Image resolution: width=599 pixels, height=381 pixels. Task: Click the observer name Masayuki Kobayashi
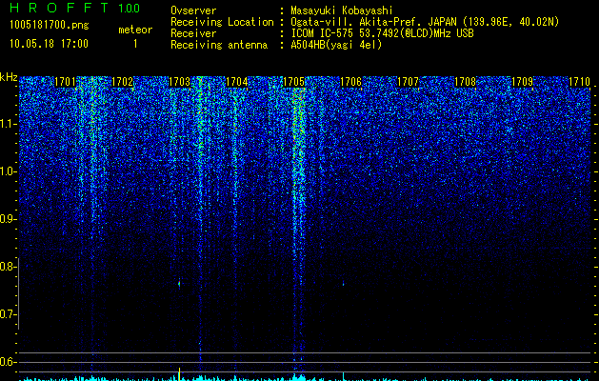click(x=342, y=10)
